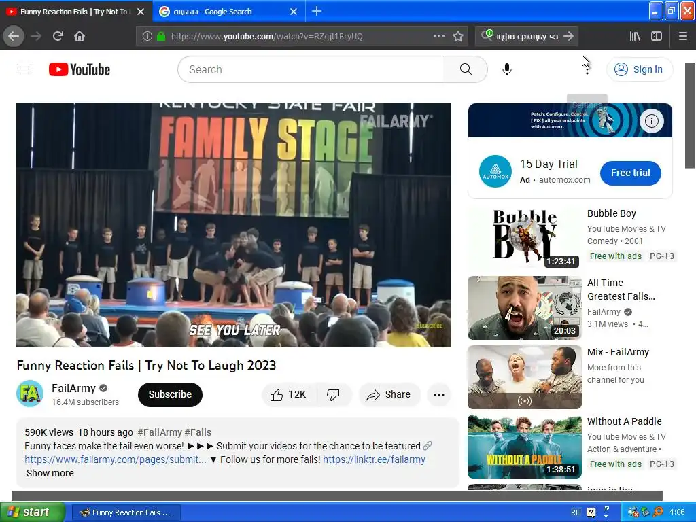The height and width of the screenshot is (522, 696).
Task: Open the ad info icon on Automox banner
Action: pos(652,121)
